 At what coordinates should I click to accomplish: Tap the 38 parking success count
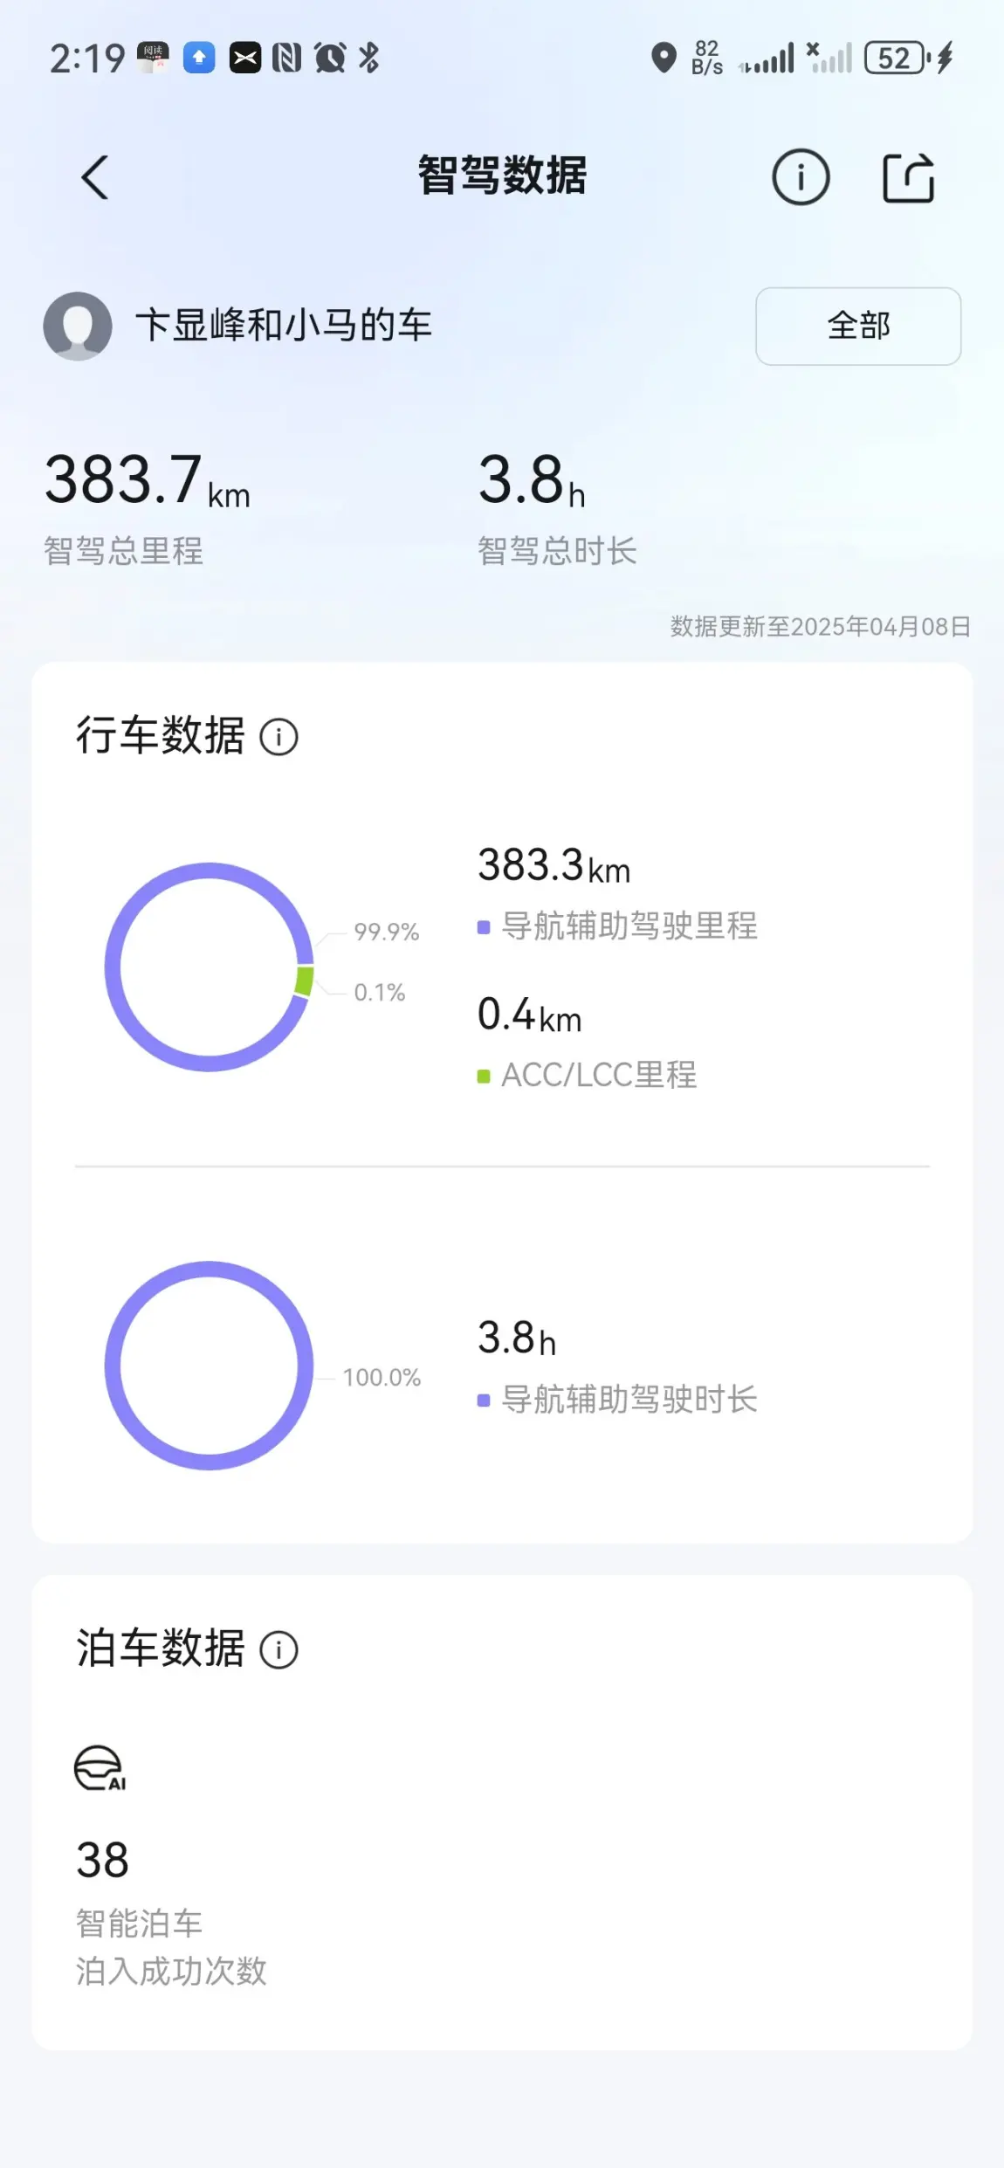tap(103, 1860)
